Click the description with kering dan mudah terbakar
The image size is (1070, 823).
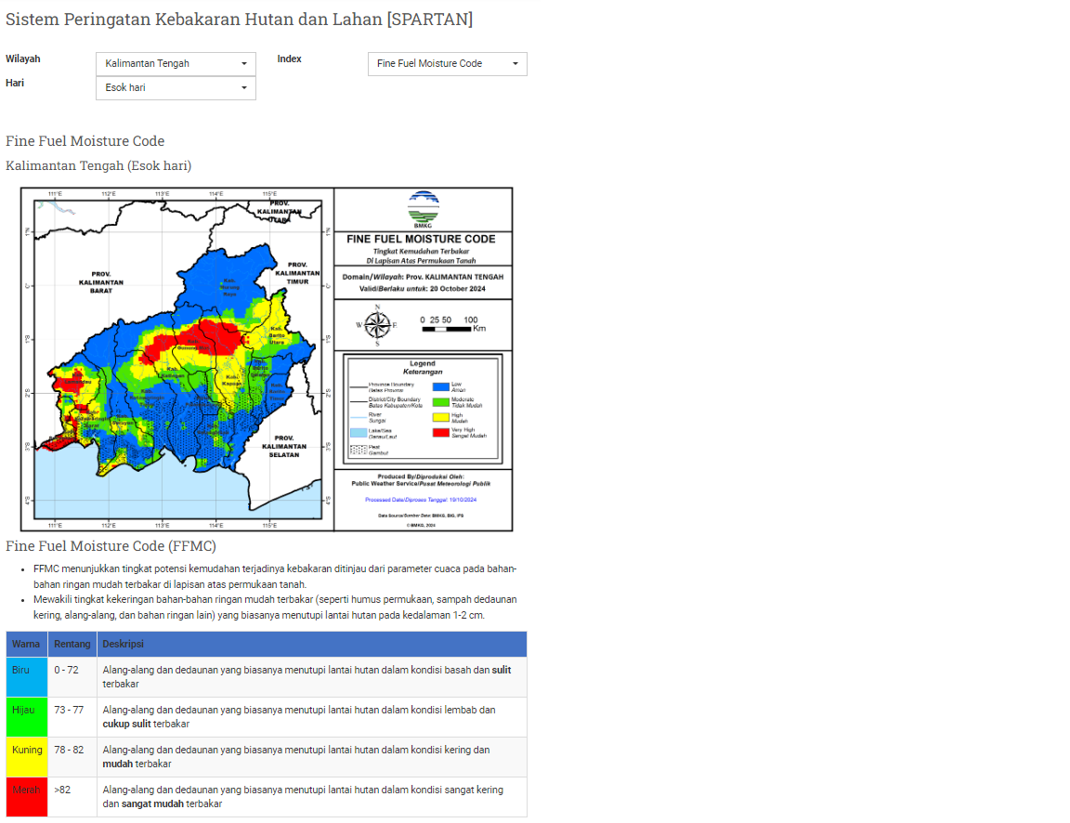[x=312, y=757]
